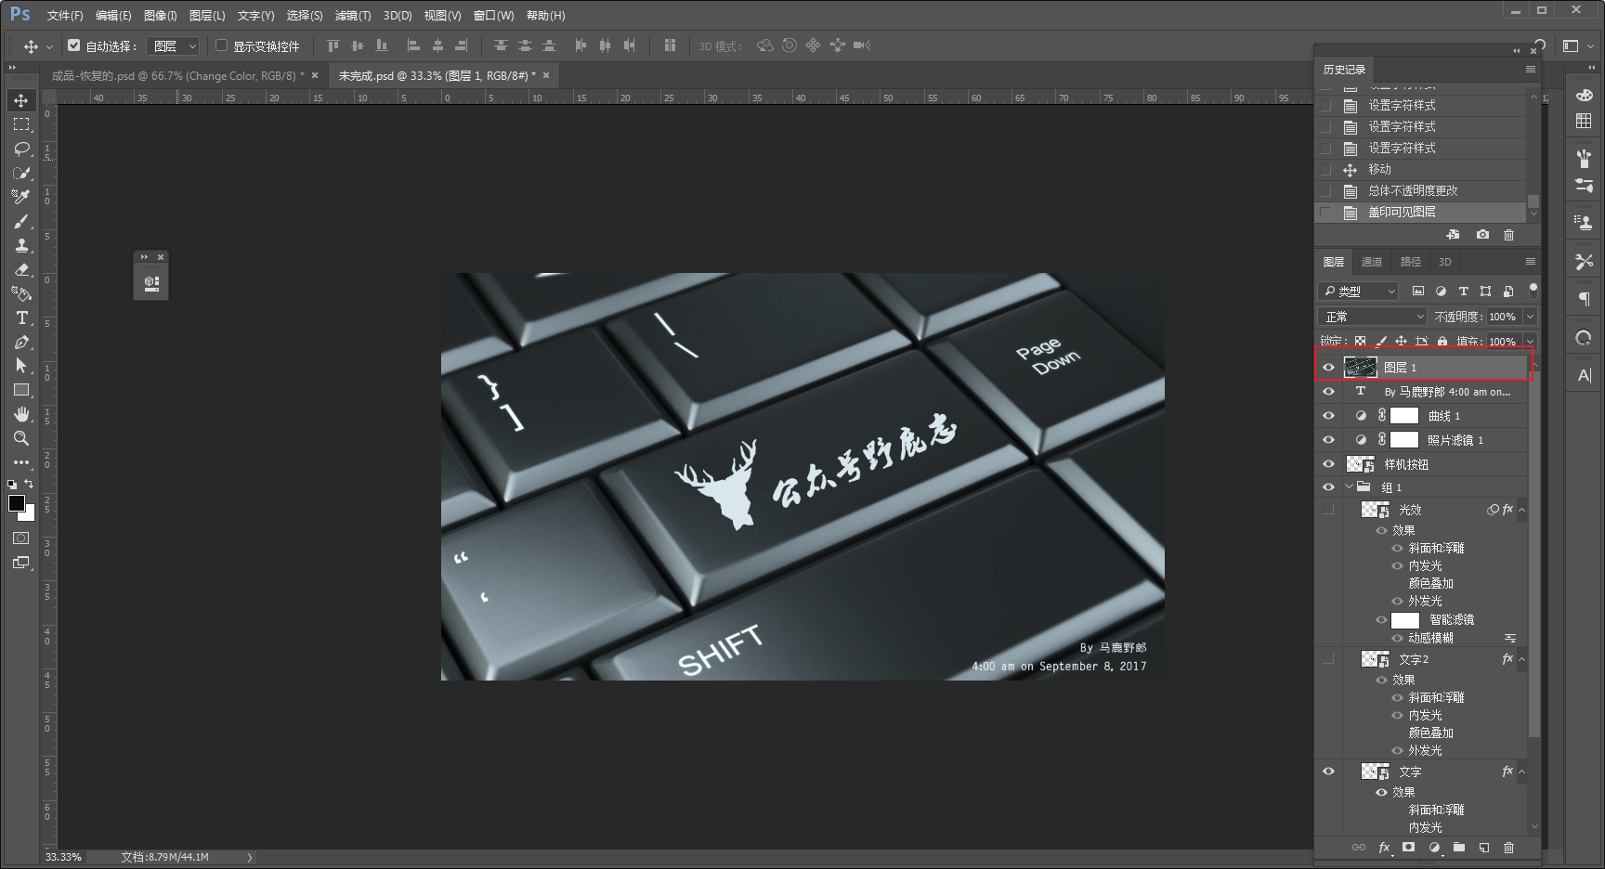
Task: Select the Pen tool
Action: pos(20,342)
